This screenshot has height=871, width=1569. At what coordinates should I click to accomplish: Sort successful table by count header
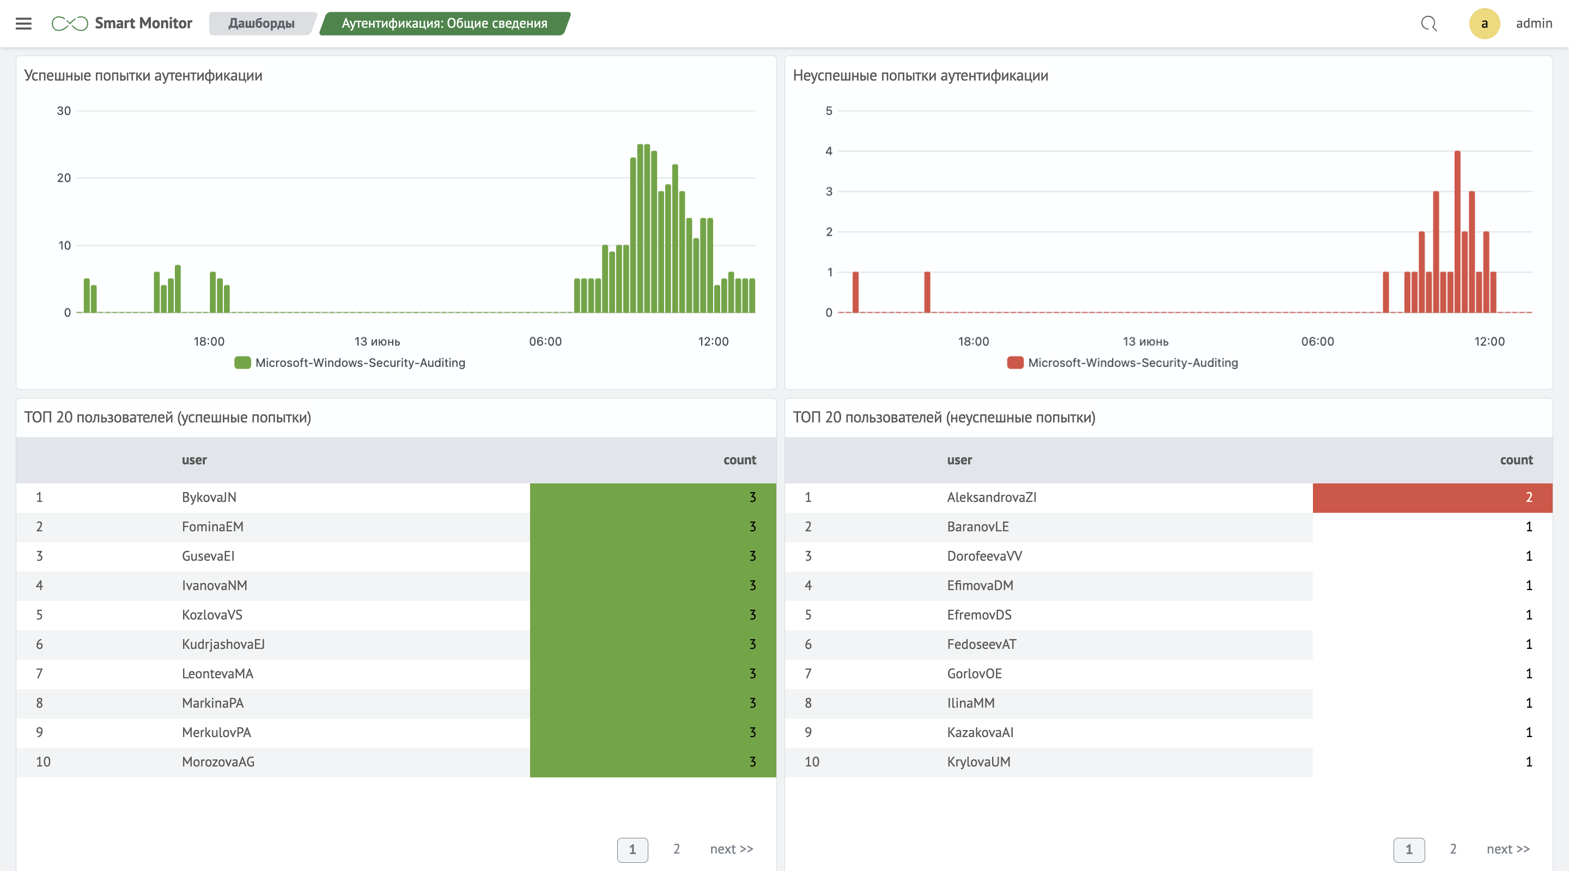[x=739, y=460]
